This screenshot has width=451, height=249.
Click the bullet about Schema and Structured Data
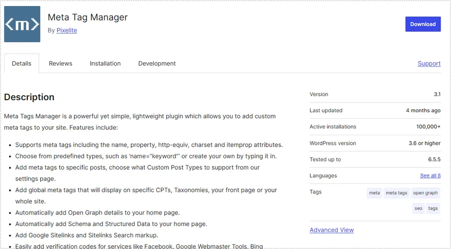pyautogui.click(x=111, y=224)
